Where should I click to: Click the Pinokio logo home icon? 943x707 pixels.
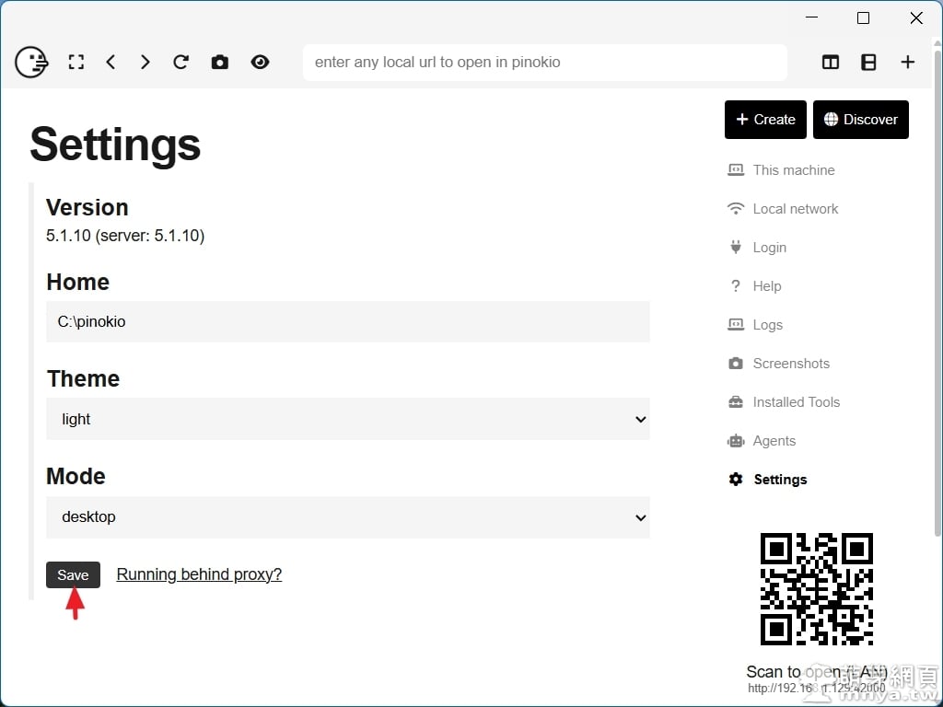[31, 62]
